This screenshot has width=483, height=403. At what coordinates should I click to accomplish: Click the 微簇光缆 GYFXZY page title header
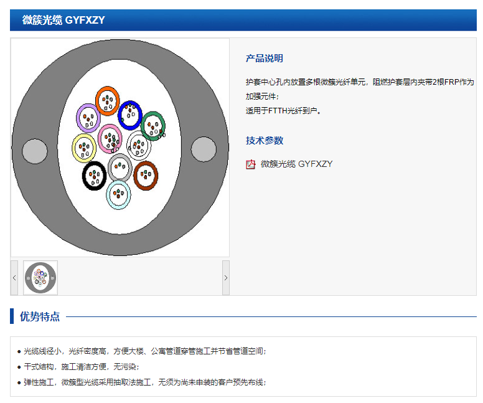point(63,20)
